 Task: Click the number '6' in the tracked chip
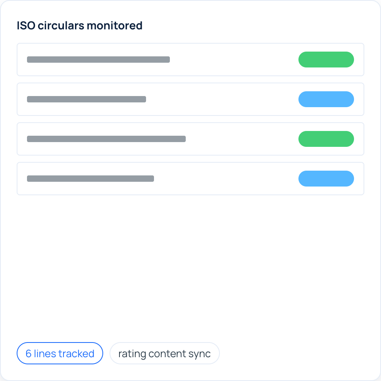pyautogui.click(x=29, y=354)
